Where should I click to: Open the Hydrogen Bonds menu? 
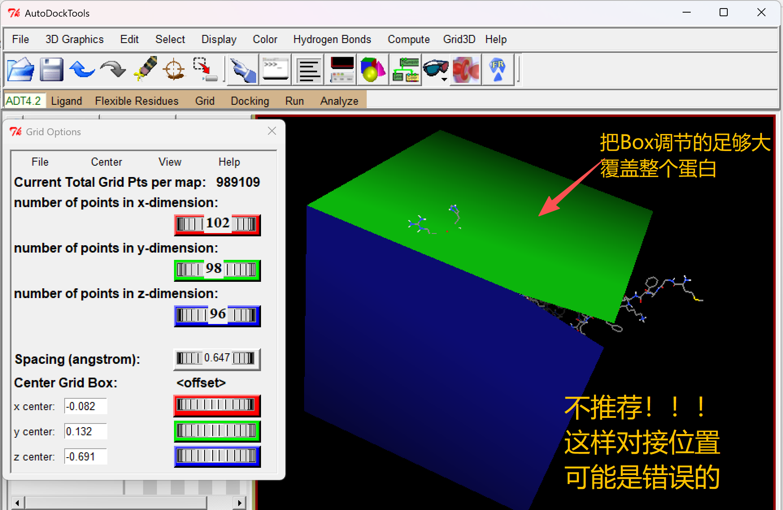pyautogui.click(x=332, y=39)
